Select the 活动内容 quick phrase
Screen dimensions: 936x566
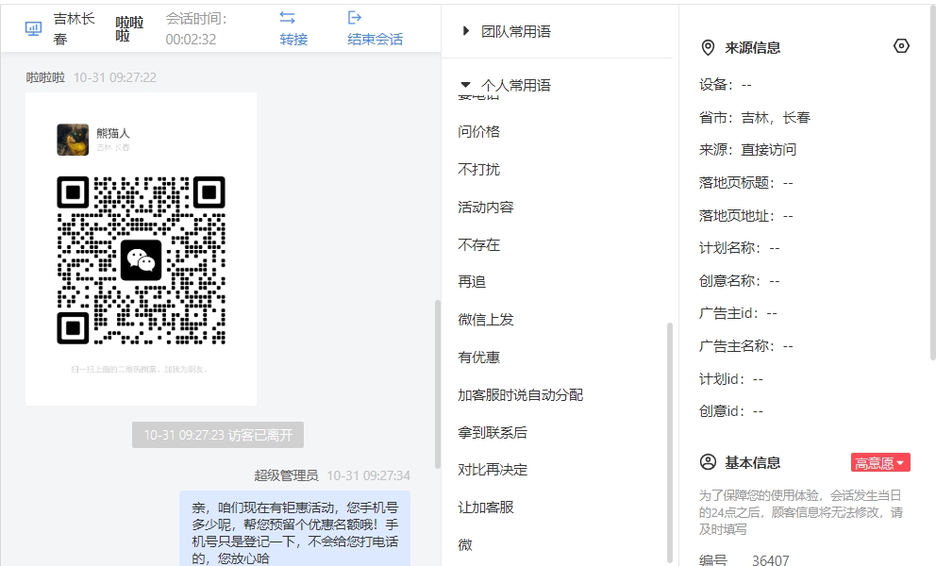pyautogui.click(x=486, y=207)
